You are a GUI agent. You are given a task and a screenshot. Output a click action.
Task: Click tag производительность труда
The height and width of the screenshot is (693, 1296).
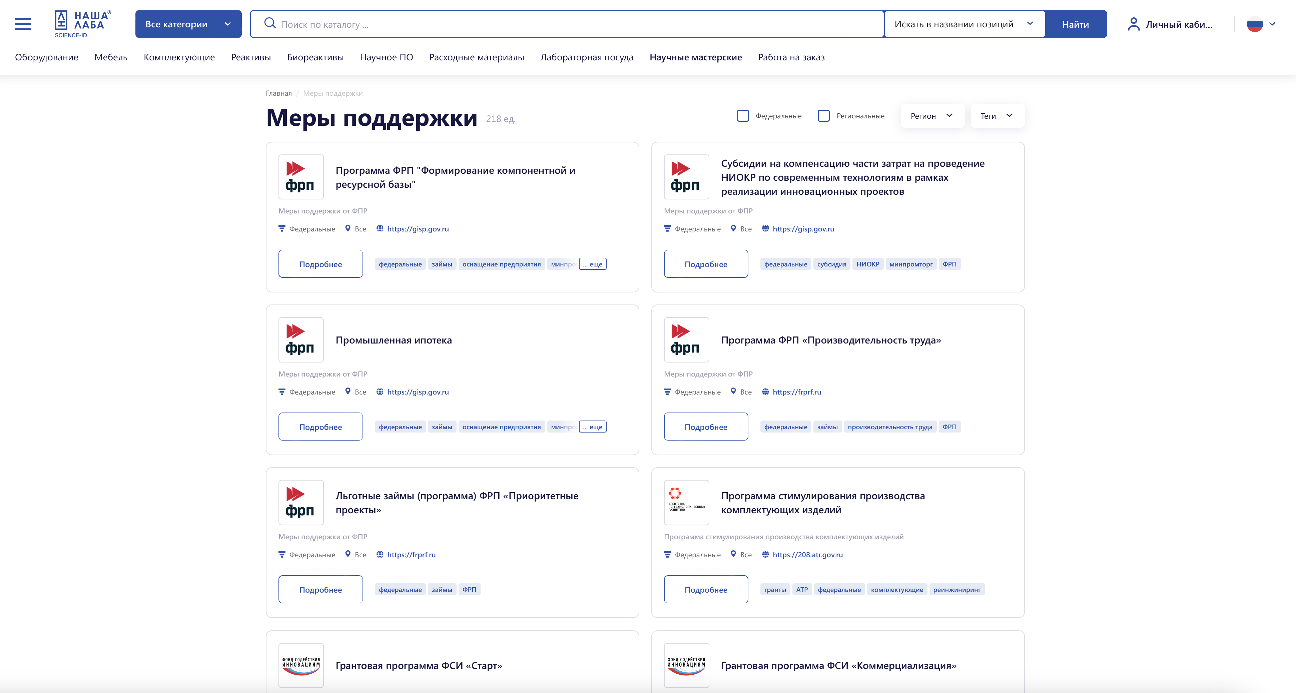pyautogui.click(x=890, y=427)
